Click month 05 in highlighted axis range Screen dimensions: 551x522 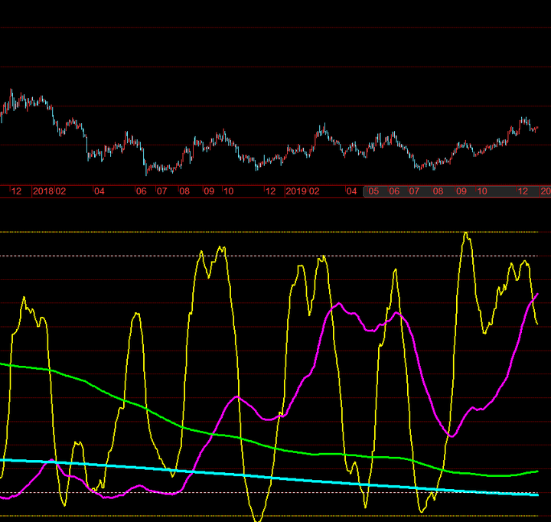[x=373, y=191]
